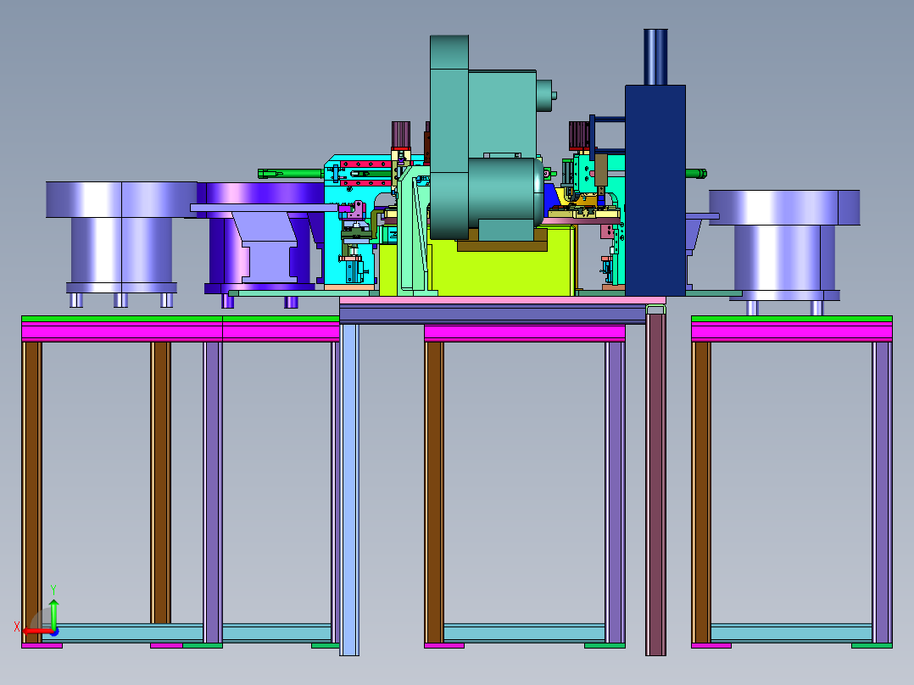Select the light blue leg of the central table
The height and width of the screenshot is (685, 914).
coord(349,490)
